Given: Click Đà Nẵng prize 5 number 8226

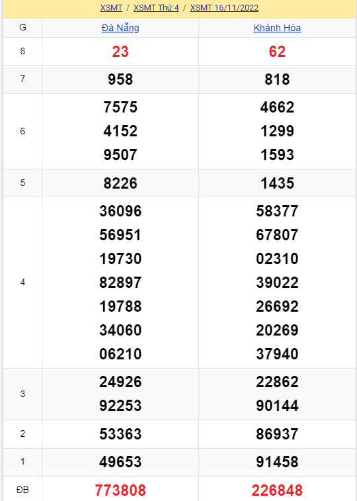Looking at the screenshot, I should pos(120,183).
